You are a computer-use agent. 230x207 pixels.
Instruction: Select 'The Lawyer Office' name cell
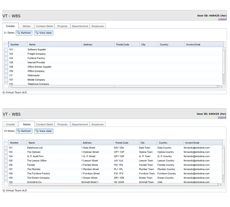(x=37, y=161)
